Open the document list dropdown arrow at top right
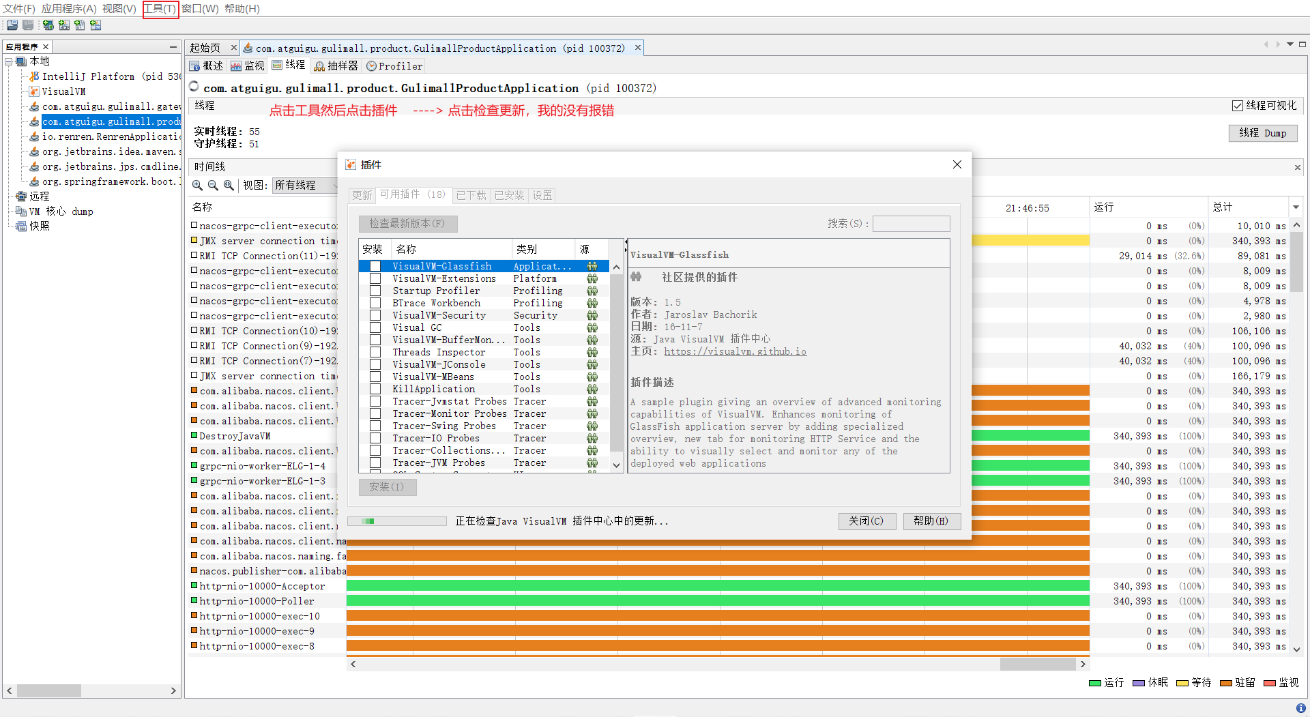Screen dimensions: 1310x717 tap(1290, 44)
